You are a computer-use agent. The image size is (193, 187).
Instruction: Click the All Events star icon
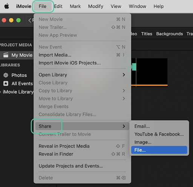[6, 83]
